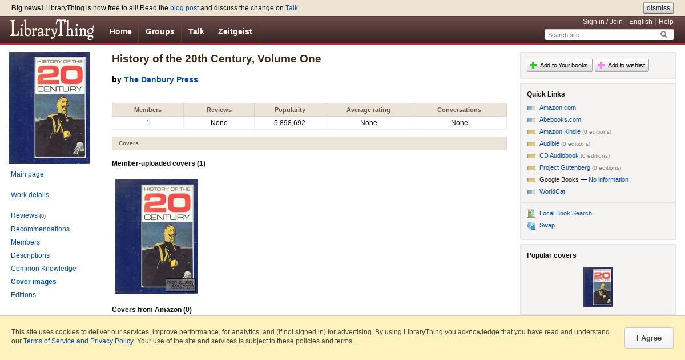Click the Popular covers thumbnail
Screen dimensions: 685x360
(598, 287)
